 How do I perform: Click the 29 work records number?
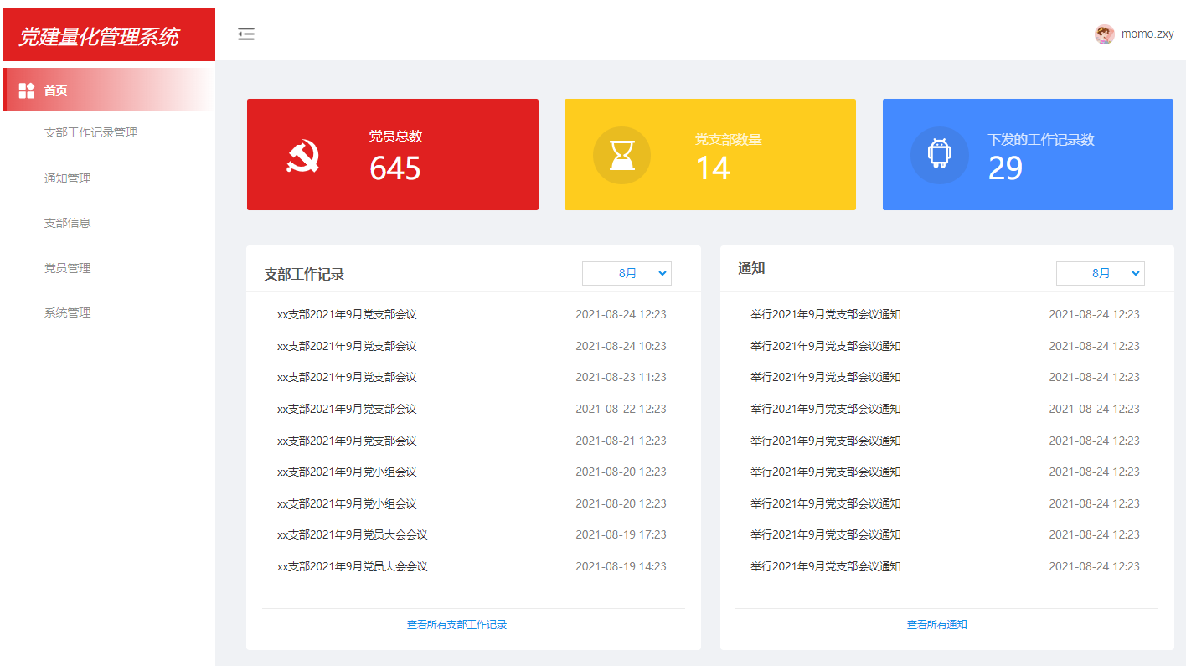point(1006,169)
